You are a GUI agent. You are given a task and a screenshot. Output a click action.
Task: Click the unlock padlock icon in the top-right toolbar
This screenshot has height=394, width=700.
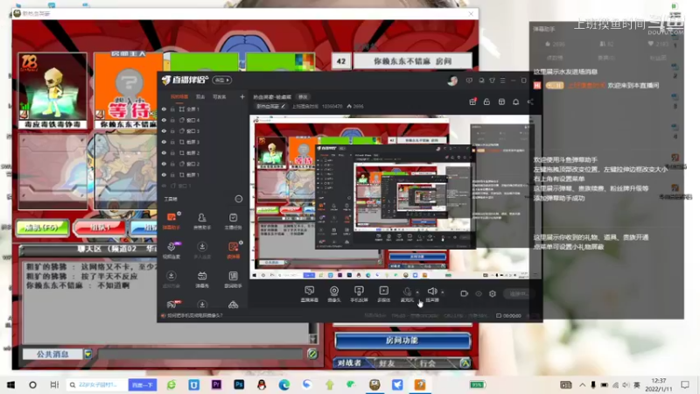[486, 102]
